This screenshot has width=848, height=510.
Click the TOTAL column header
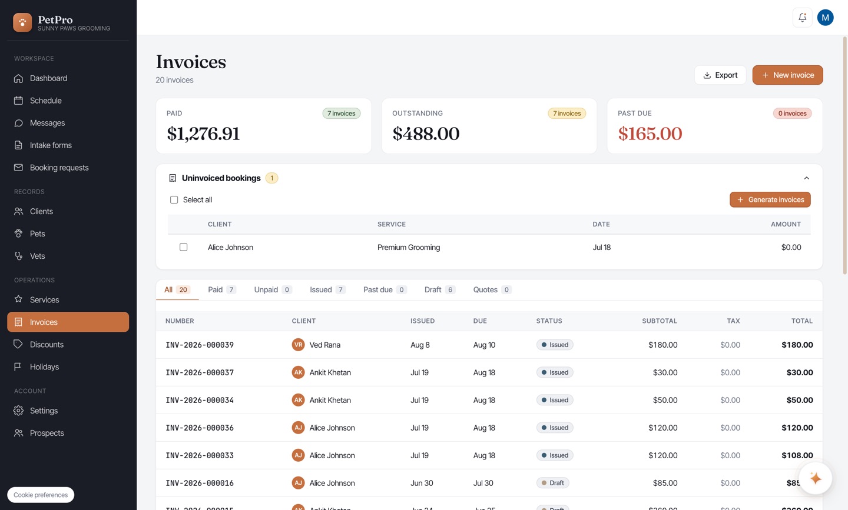pos(802,321)
